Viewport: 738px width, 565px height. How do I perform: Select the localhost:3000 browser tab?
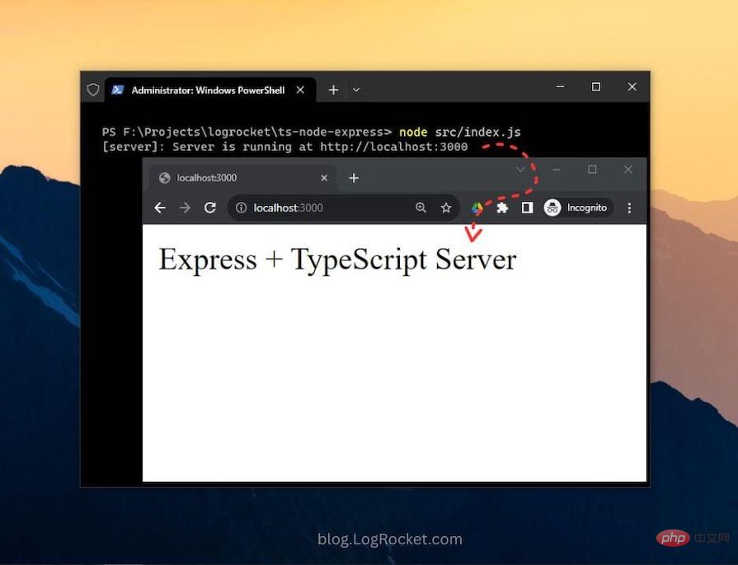pos(243,178)
